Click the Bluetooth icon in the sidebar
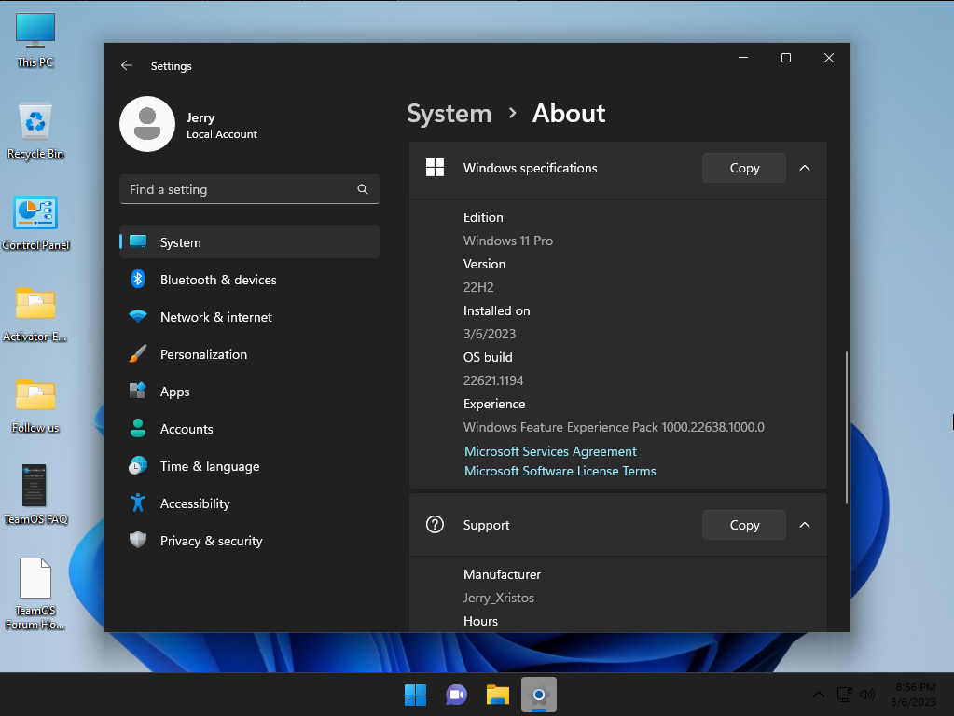Screen dimensions: 954x716 click(x=138, y=280)
